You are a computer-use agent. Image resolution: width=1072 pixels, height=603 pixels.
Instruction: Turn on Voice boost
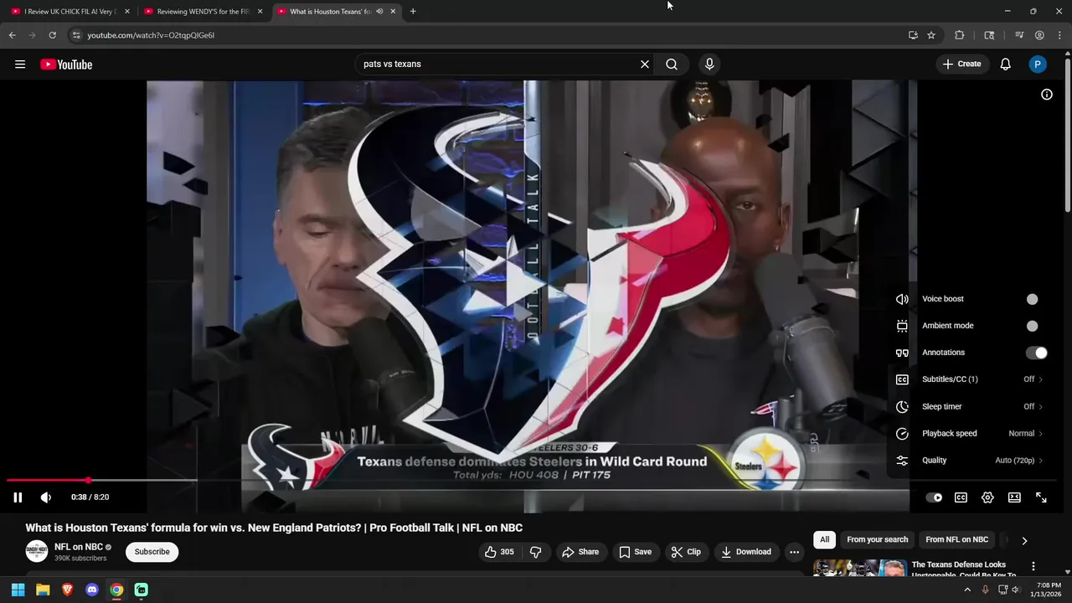1033,299
